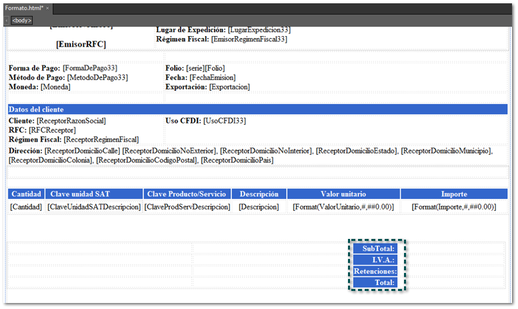Click the Valor unitario column header
This screenshot has width=518, height=309.
pos(343,194)
